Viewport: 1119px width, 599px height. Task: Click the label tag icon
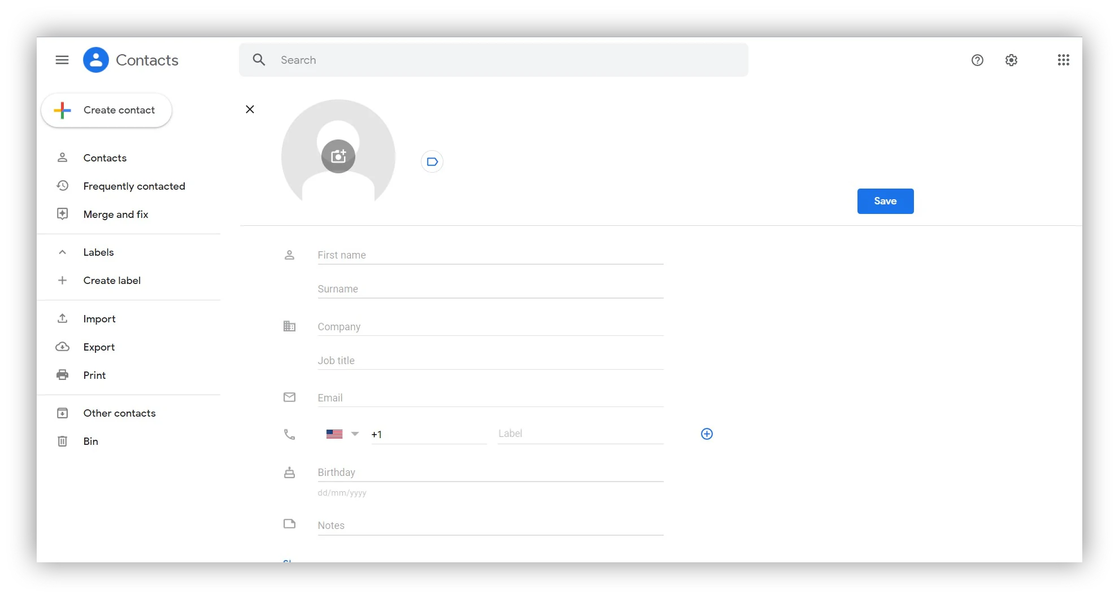(432, 162)
